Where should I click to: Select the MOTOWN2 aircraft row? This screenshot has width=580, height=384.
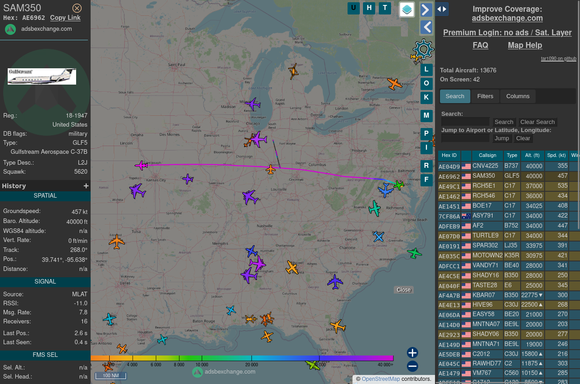pos(509,256)
